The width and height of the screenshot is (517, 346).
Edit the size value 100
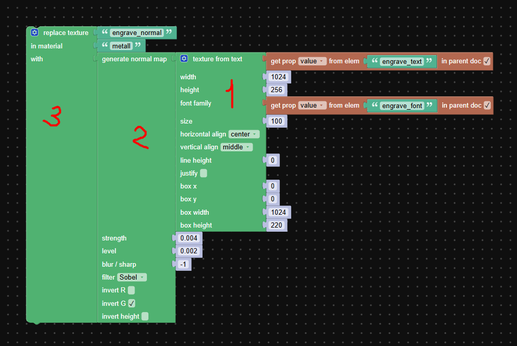tap(276, 121)
